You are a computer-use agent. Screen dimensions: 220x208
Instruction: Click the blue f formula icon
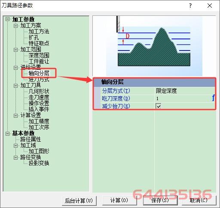click(213, 98)
